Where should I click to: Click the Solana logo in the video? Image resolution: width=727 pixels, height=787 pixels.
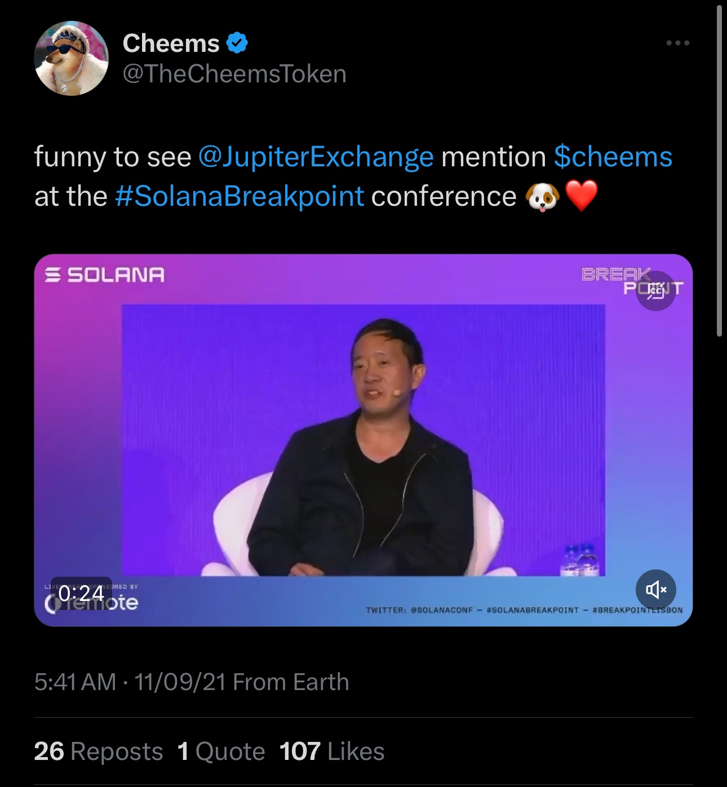coord(104,274)
